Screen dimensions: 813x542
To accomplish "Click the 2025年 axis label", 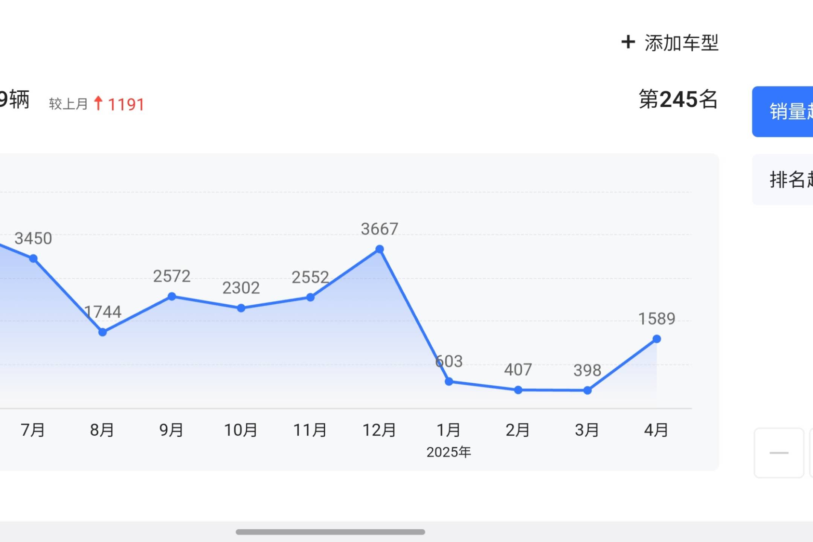I will [449, 452].
